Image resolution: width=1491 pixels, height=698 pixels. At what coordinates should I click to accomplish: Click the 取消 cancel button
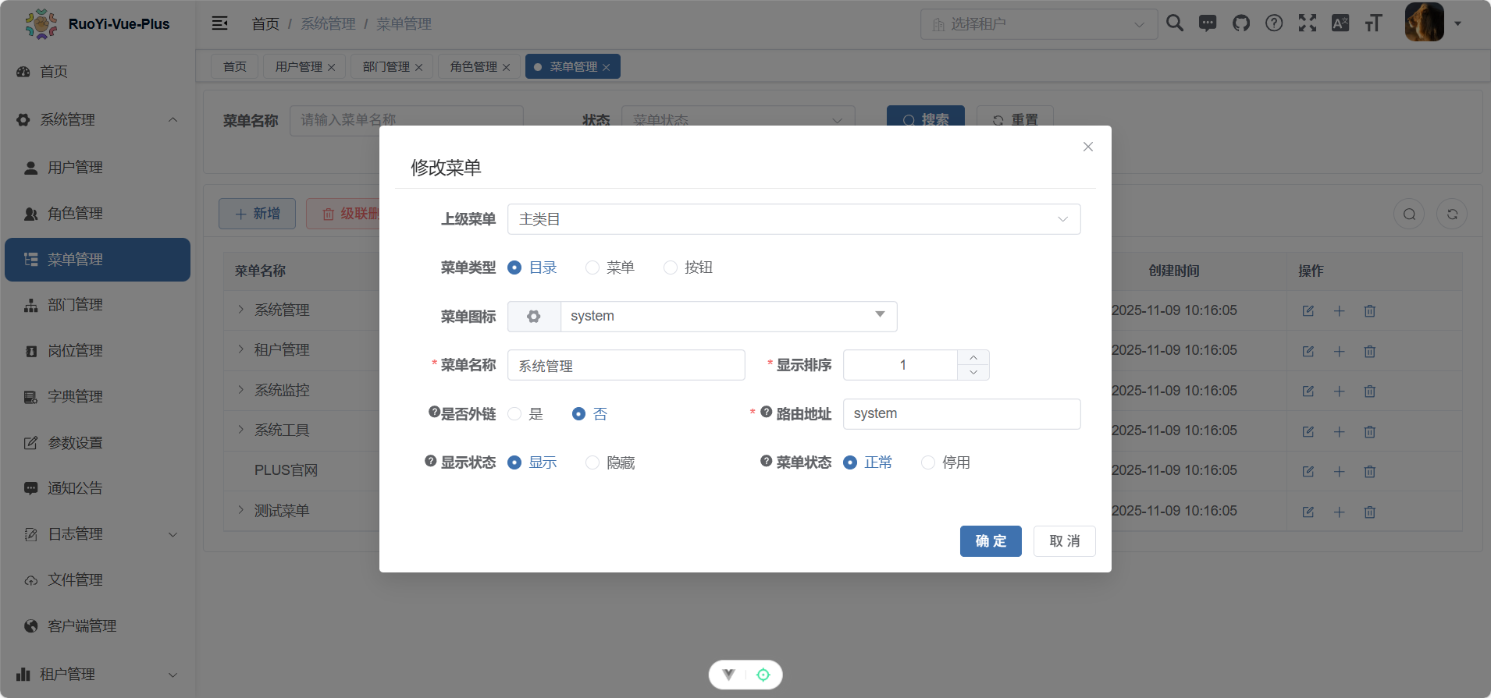click(1064, 541)
